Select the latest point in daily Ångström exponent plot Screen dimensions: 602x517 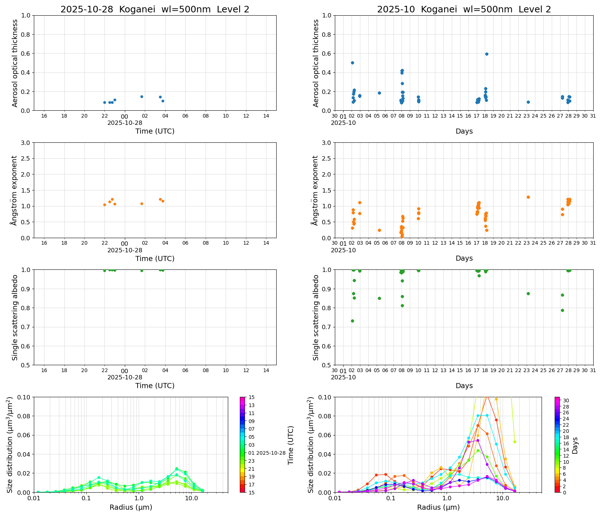pyautogui.click(x=163, y=201)
